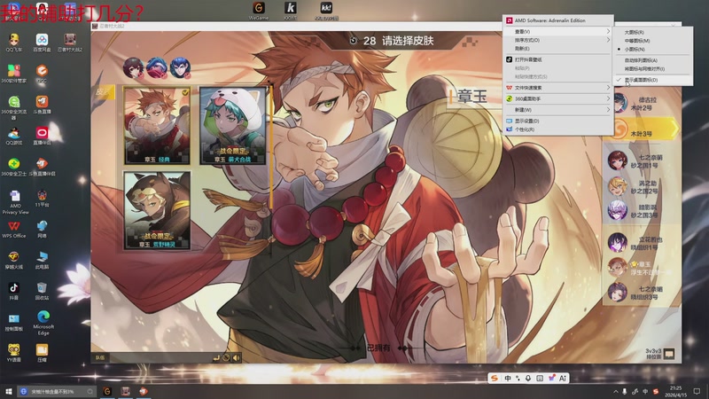Open 360安全卫士 desktop icon
709x399 pixels.
click(14, 167)
